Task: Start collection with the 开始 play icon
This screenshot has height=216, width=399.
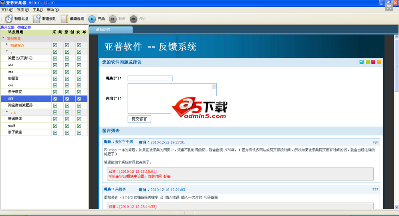Action: tap(92, 19)
